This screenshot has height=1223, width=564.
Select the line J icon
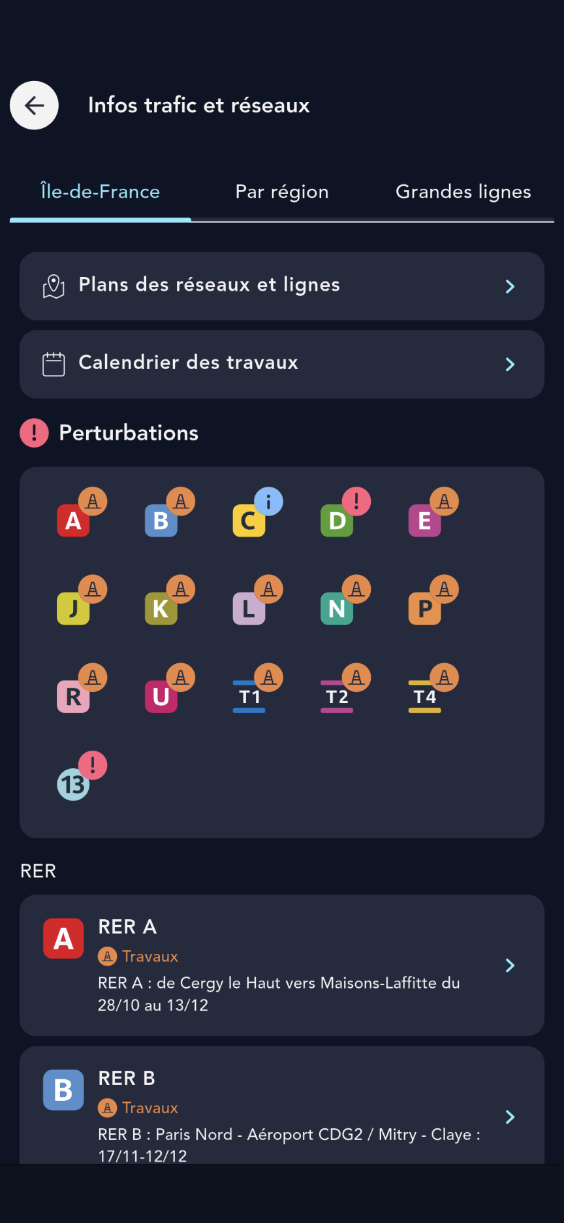click(74, 608)
